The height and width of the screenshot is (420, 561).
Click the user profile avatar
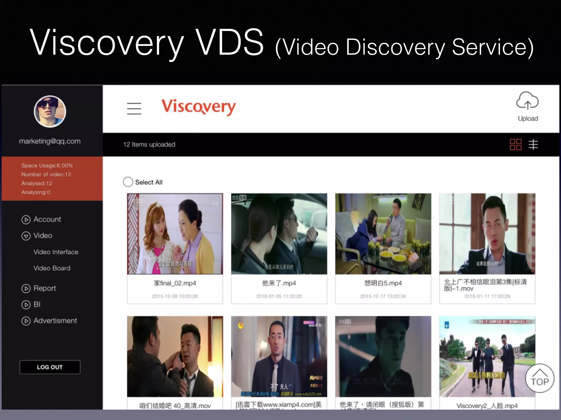[x=50, y=111]
